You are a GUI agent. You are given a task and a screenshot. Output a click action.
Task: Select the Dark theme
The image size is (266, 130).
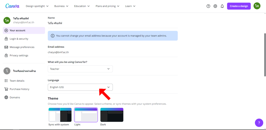tap(112, 115)
